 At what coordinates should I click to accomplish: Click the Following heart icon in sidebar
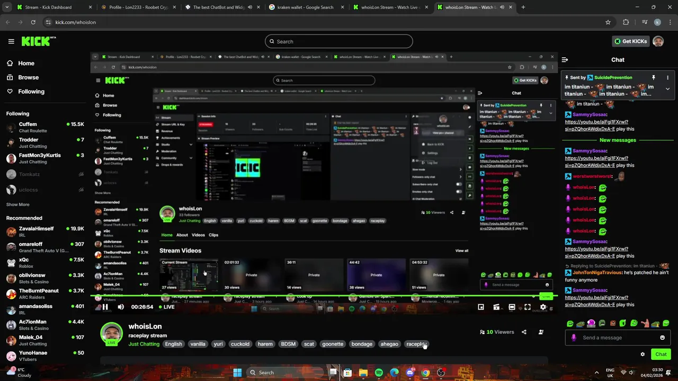[10, 92]
